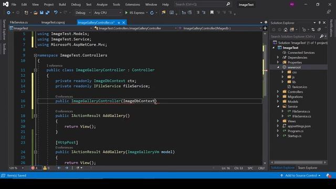This screenshot has width=336, height=189.
Task: Click the Solution Explorer horizontal scrollbar
Action: [x=298, y=162]
